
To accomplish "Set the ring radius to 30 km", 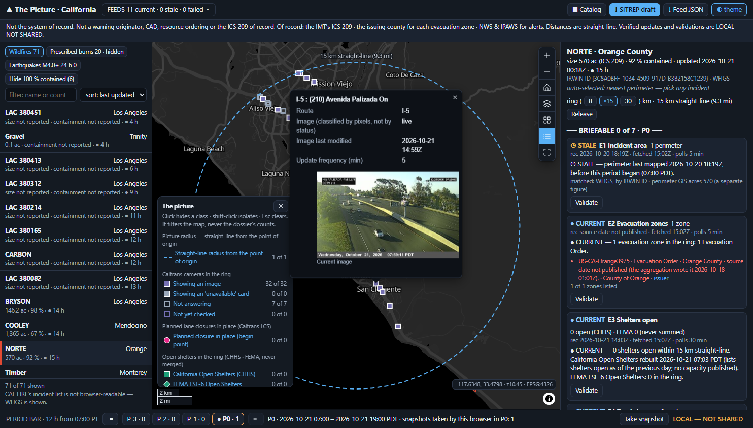I will coord(628,101).
